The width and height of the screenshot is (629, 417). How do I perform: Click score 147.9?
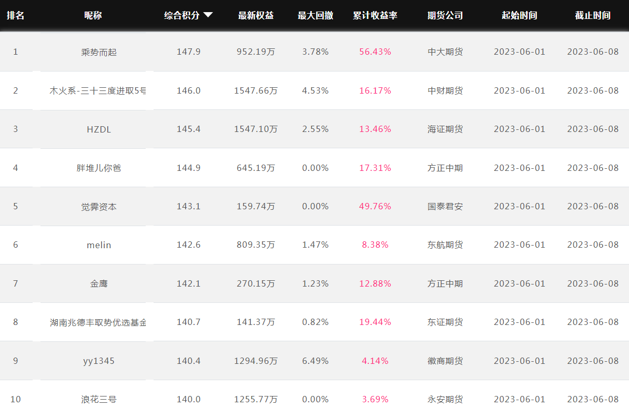coord(188,52)
